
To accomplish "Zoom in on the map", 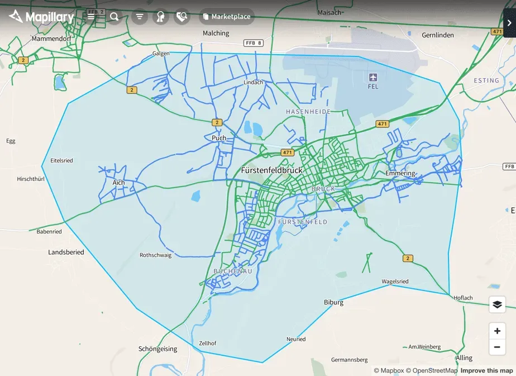I will pos(497,331).
